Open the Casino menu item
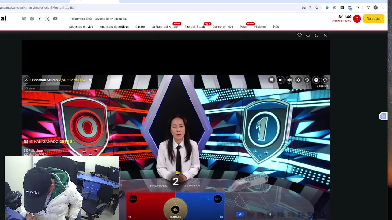The width and height of the screenshot is (392, 220). [x=140, y=27]
